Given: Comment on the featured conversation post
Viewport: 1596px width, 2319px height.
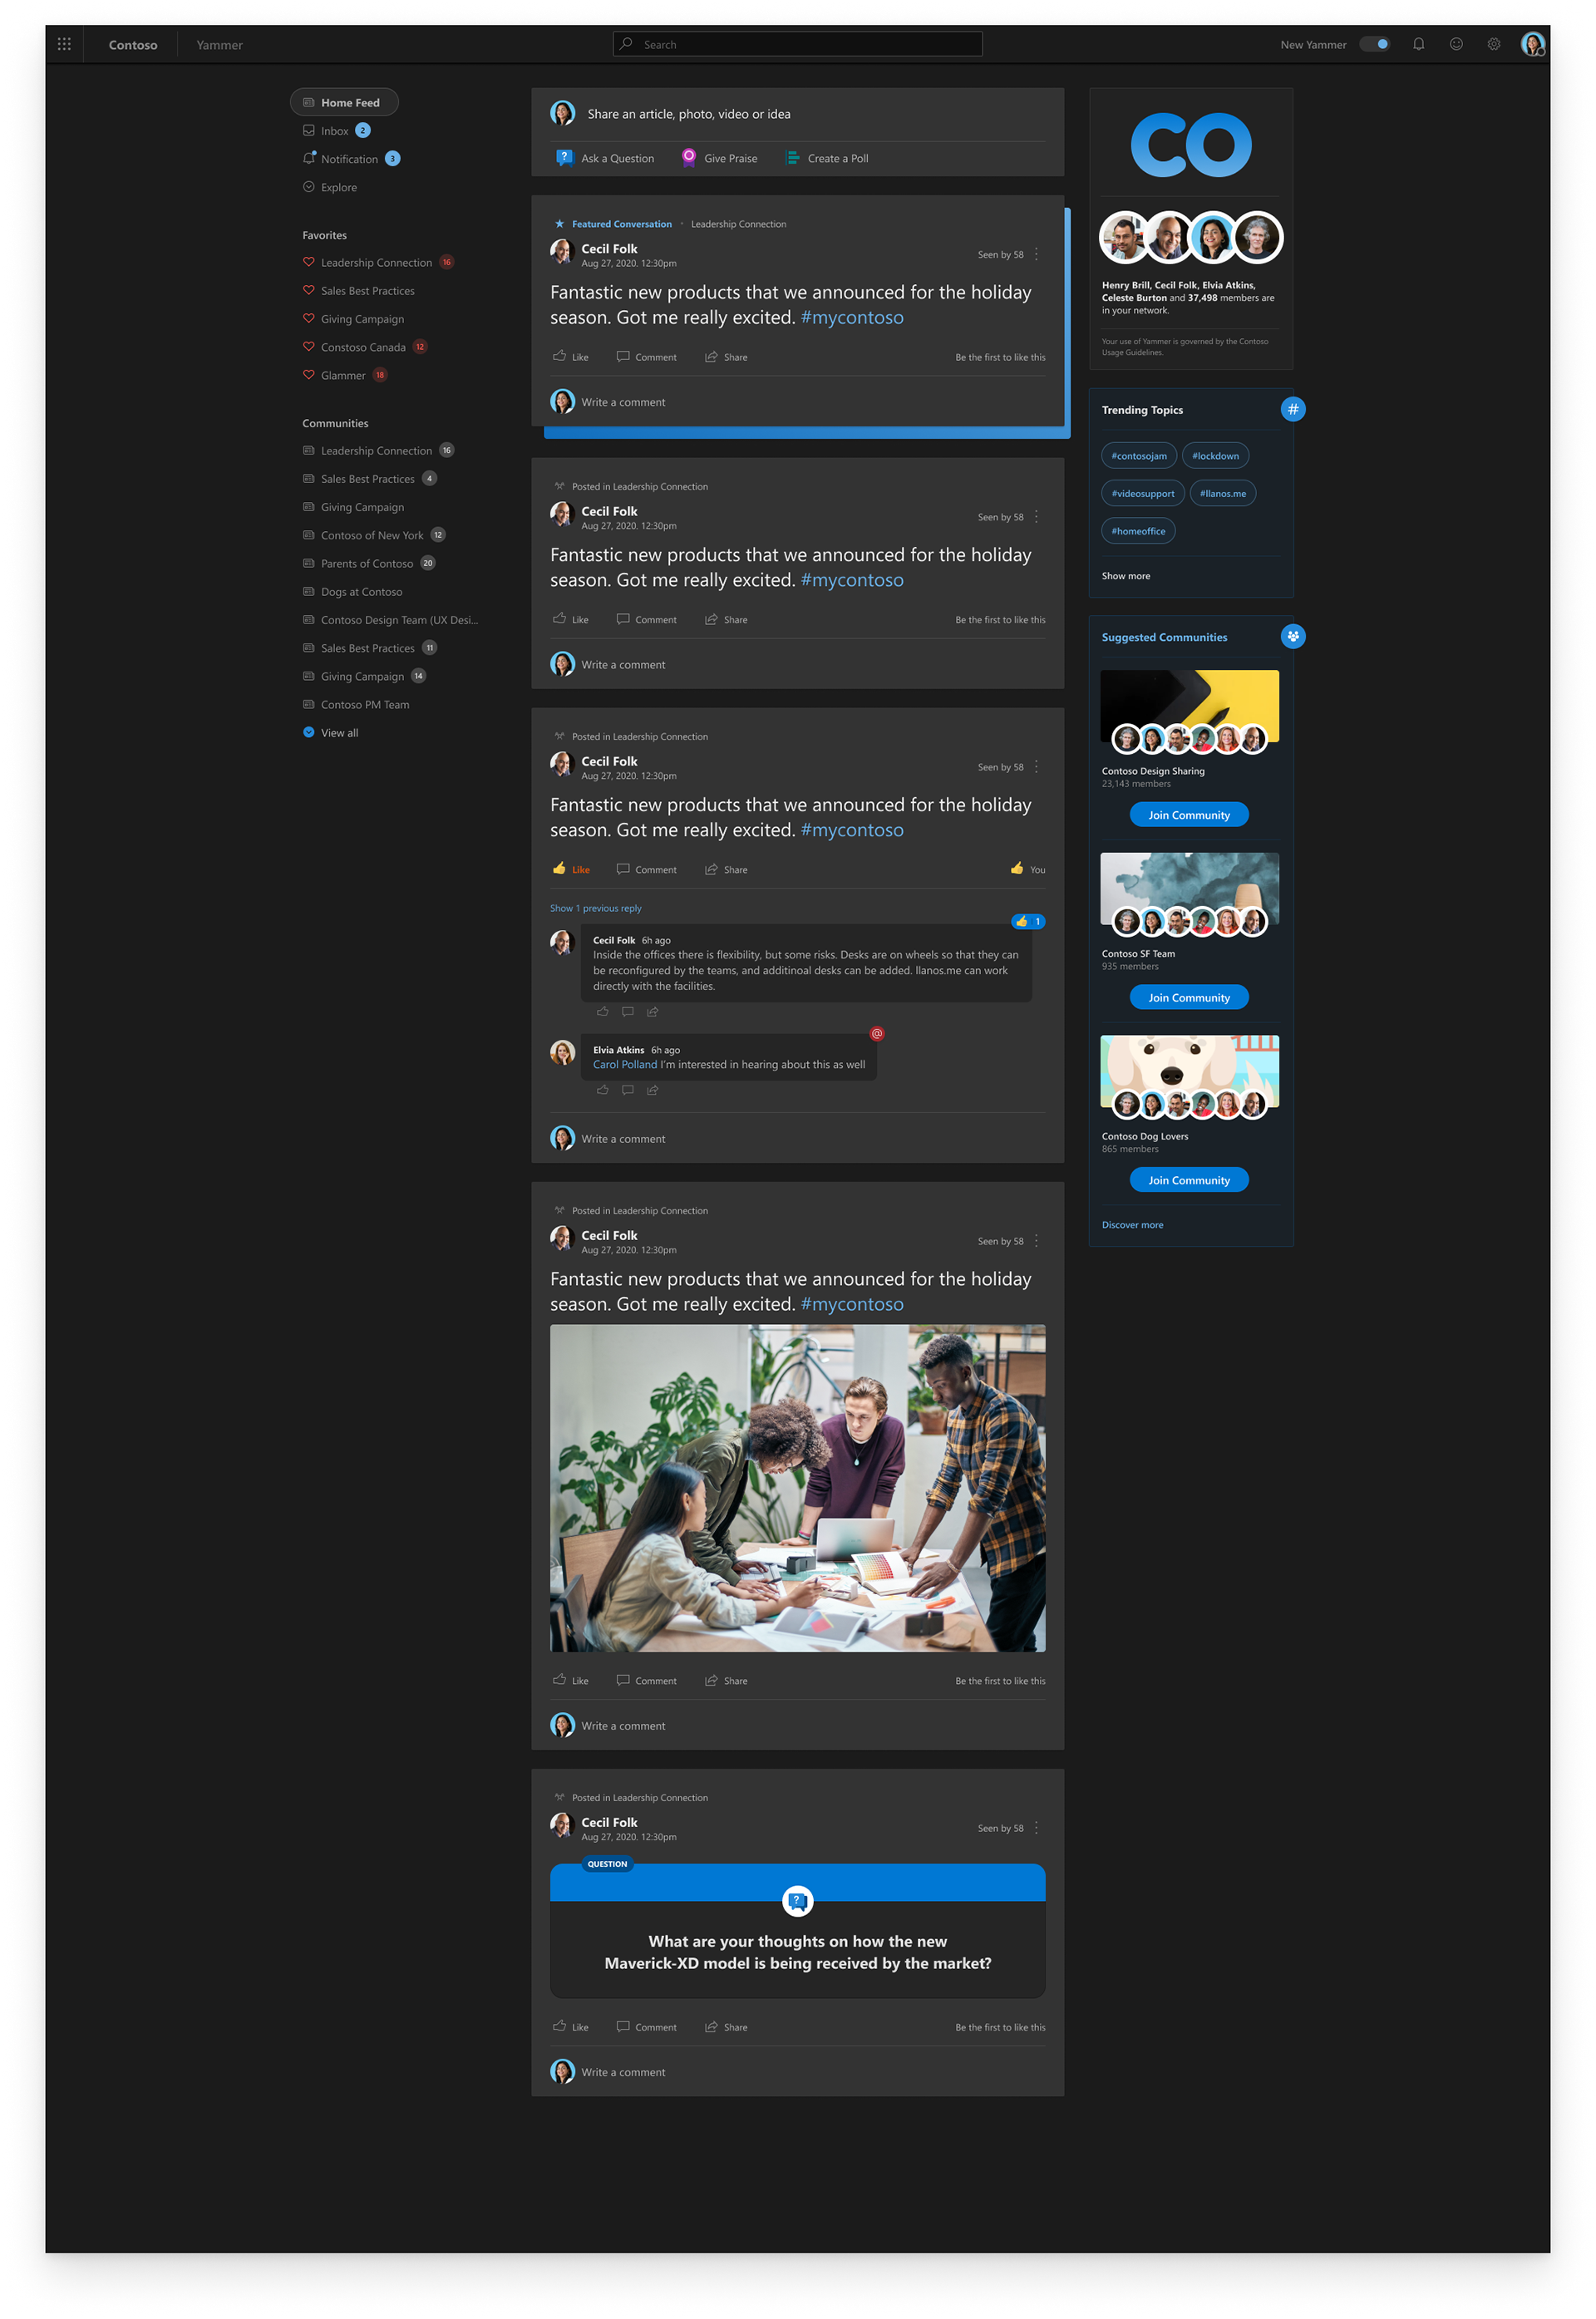Looking at the screenshot, I should tap(647, 357).
